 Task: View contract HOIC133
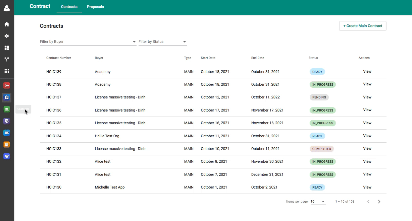[367, 148]
